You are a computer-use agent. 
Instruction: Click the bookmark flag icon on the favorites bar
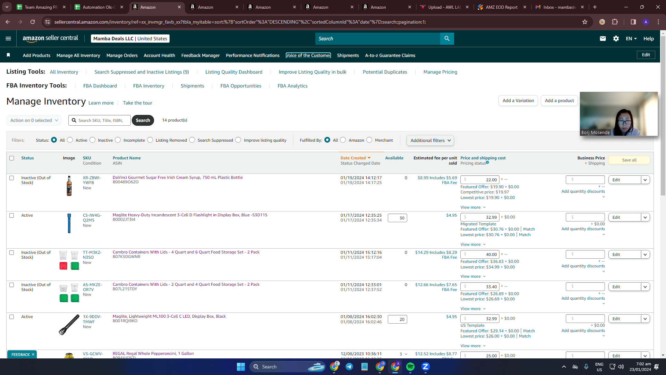click(8, 55)
